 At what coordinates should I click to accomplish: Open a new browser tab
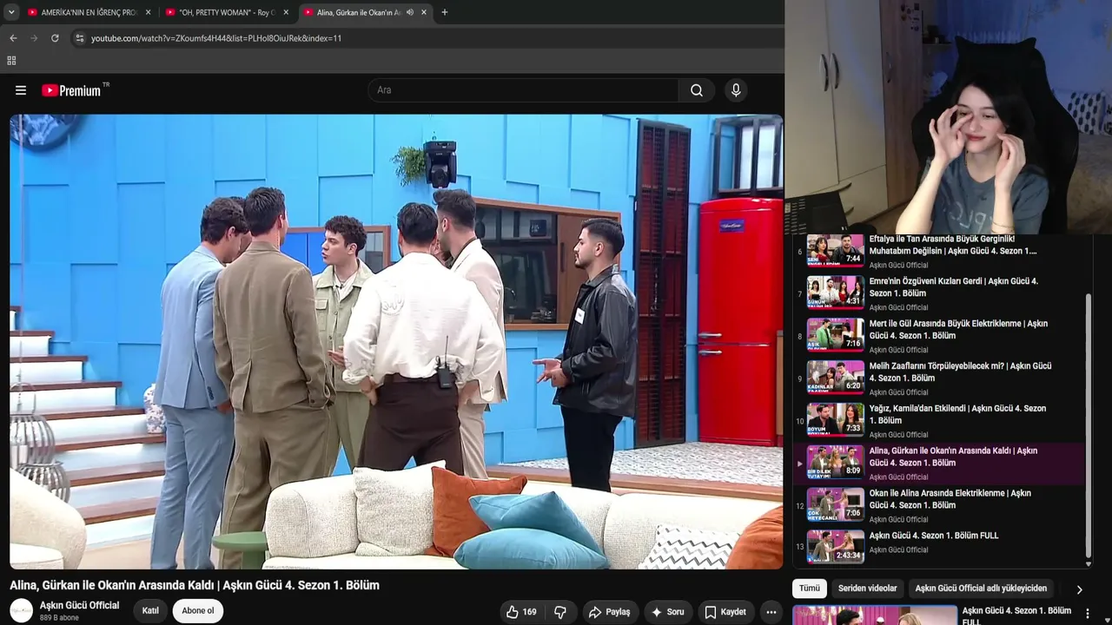(x=445, y=12)
